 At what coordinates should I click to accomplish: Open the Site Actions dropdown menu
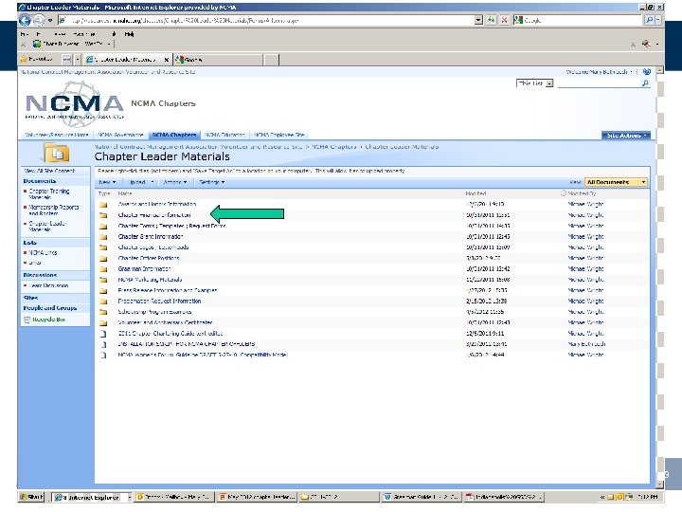(626, 136)
